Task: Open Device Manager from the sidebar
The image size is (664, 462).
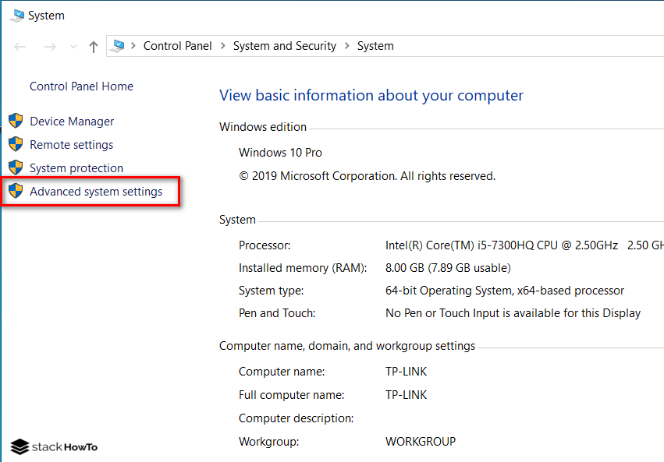Action: [71, 121]
